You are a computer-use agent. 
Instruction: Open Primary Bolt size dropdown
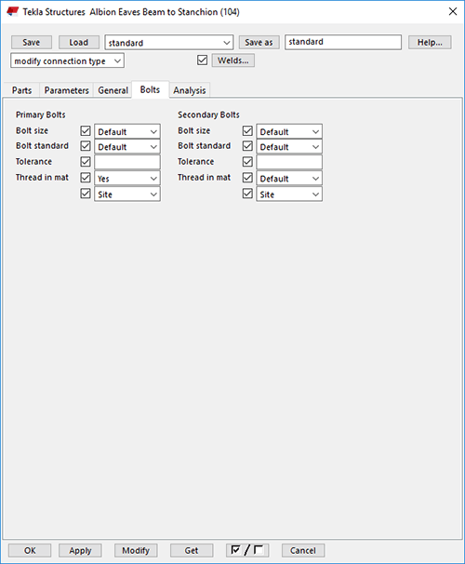pos(127,131)
